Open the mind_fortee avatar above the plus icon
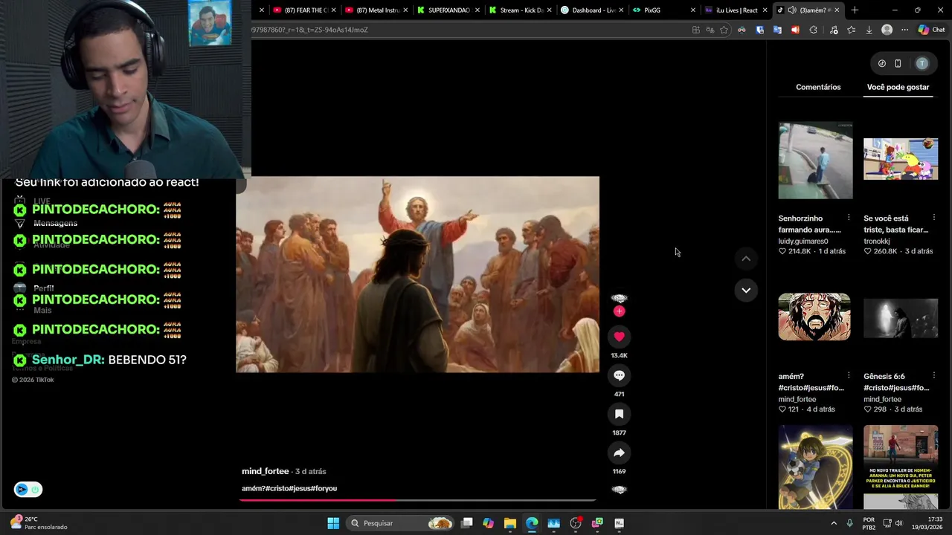952x535 pixels. (619, 298)
